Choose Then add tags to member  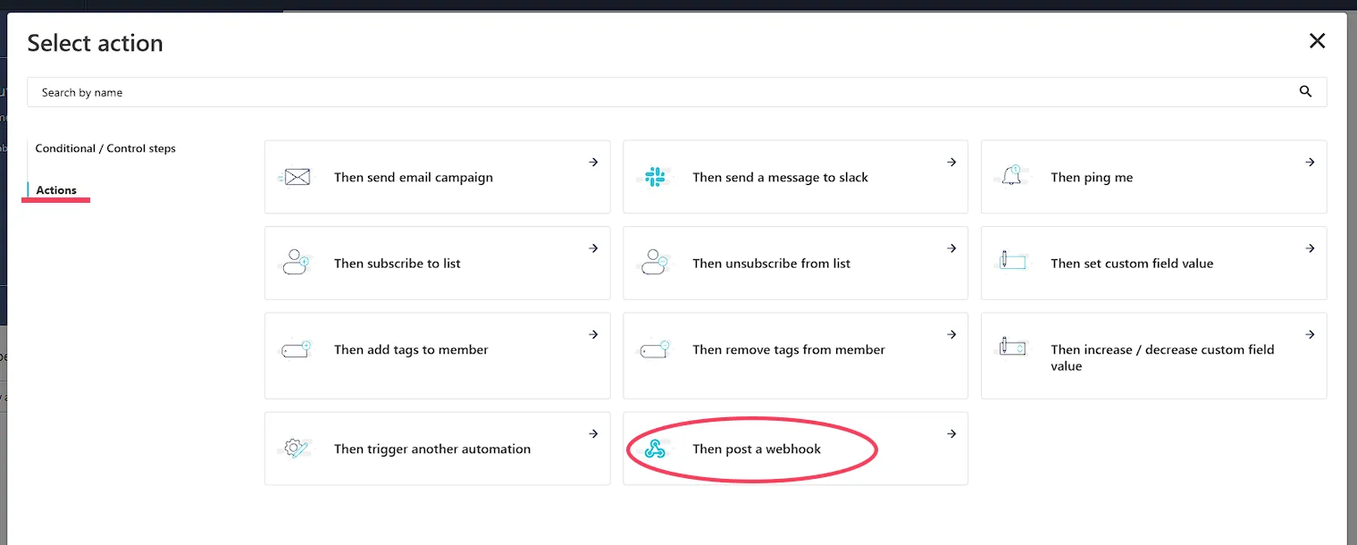coord(438,356)
